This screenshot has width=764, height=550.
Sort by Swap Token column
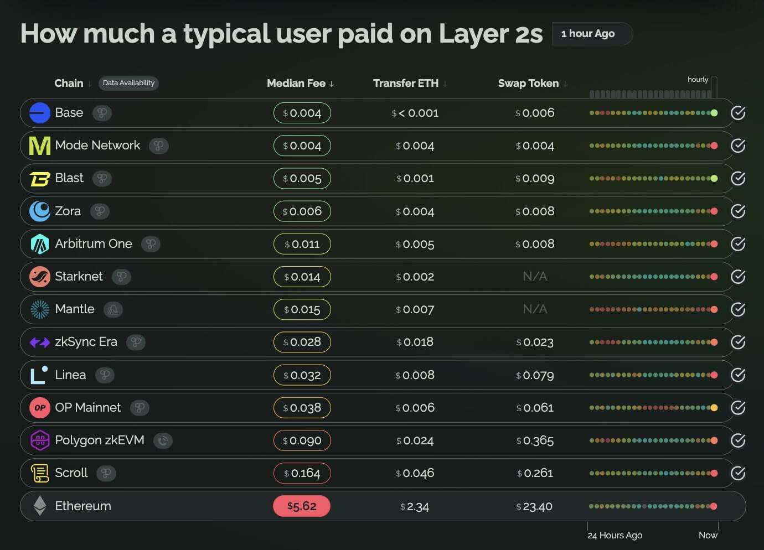point(533,83)
